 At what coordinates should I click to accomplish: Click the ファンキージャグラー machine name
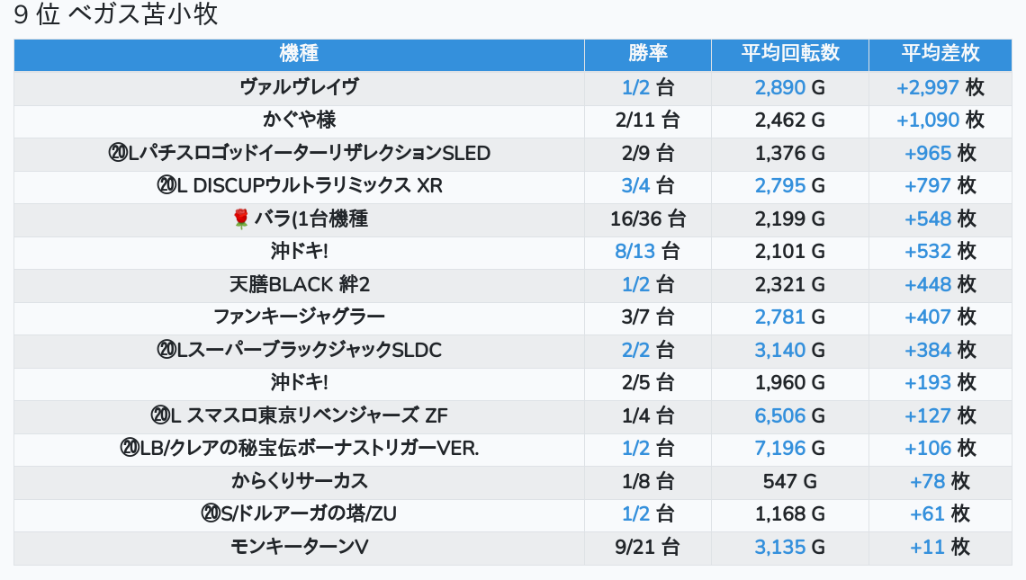click(x=299, y=317)
